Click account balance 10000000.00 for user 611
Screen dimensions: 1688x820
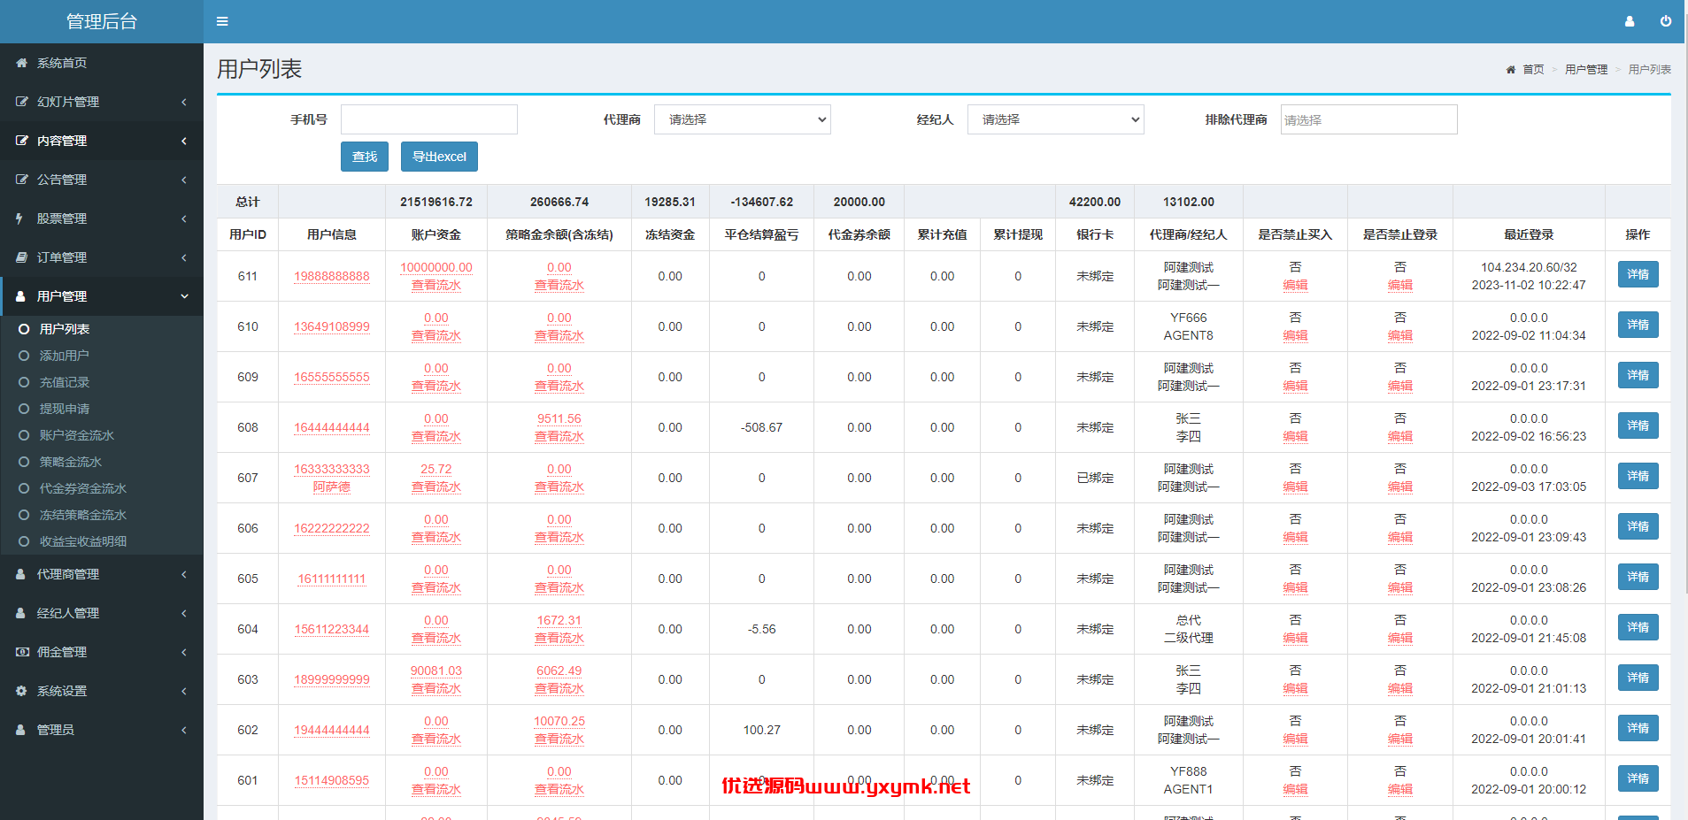tap(436, 267)
